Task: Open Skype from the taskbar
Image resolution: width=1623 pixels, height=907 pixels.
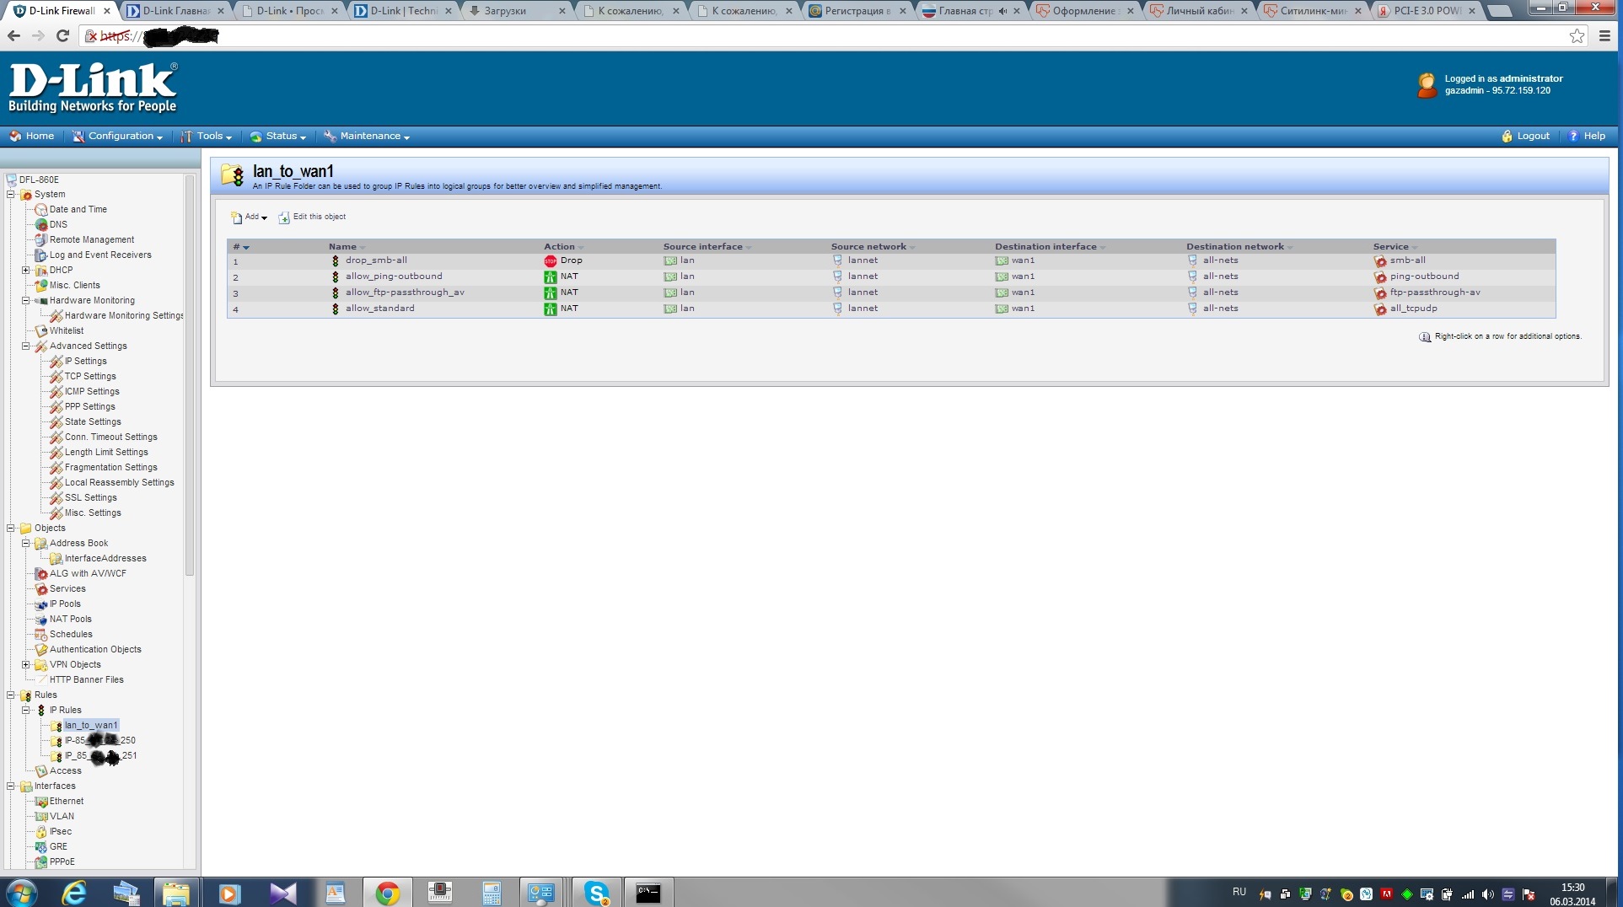Action: click(597, 893)
